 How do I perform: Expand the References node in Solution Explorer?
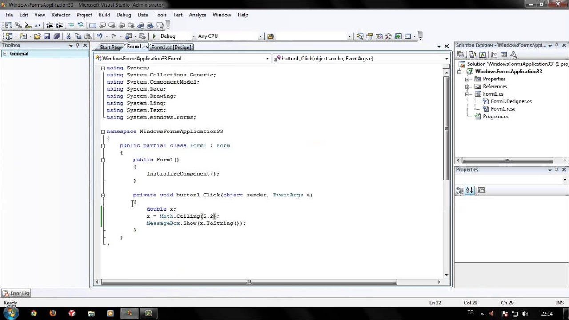pyautogui.click(x=467, y=87)
